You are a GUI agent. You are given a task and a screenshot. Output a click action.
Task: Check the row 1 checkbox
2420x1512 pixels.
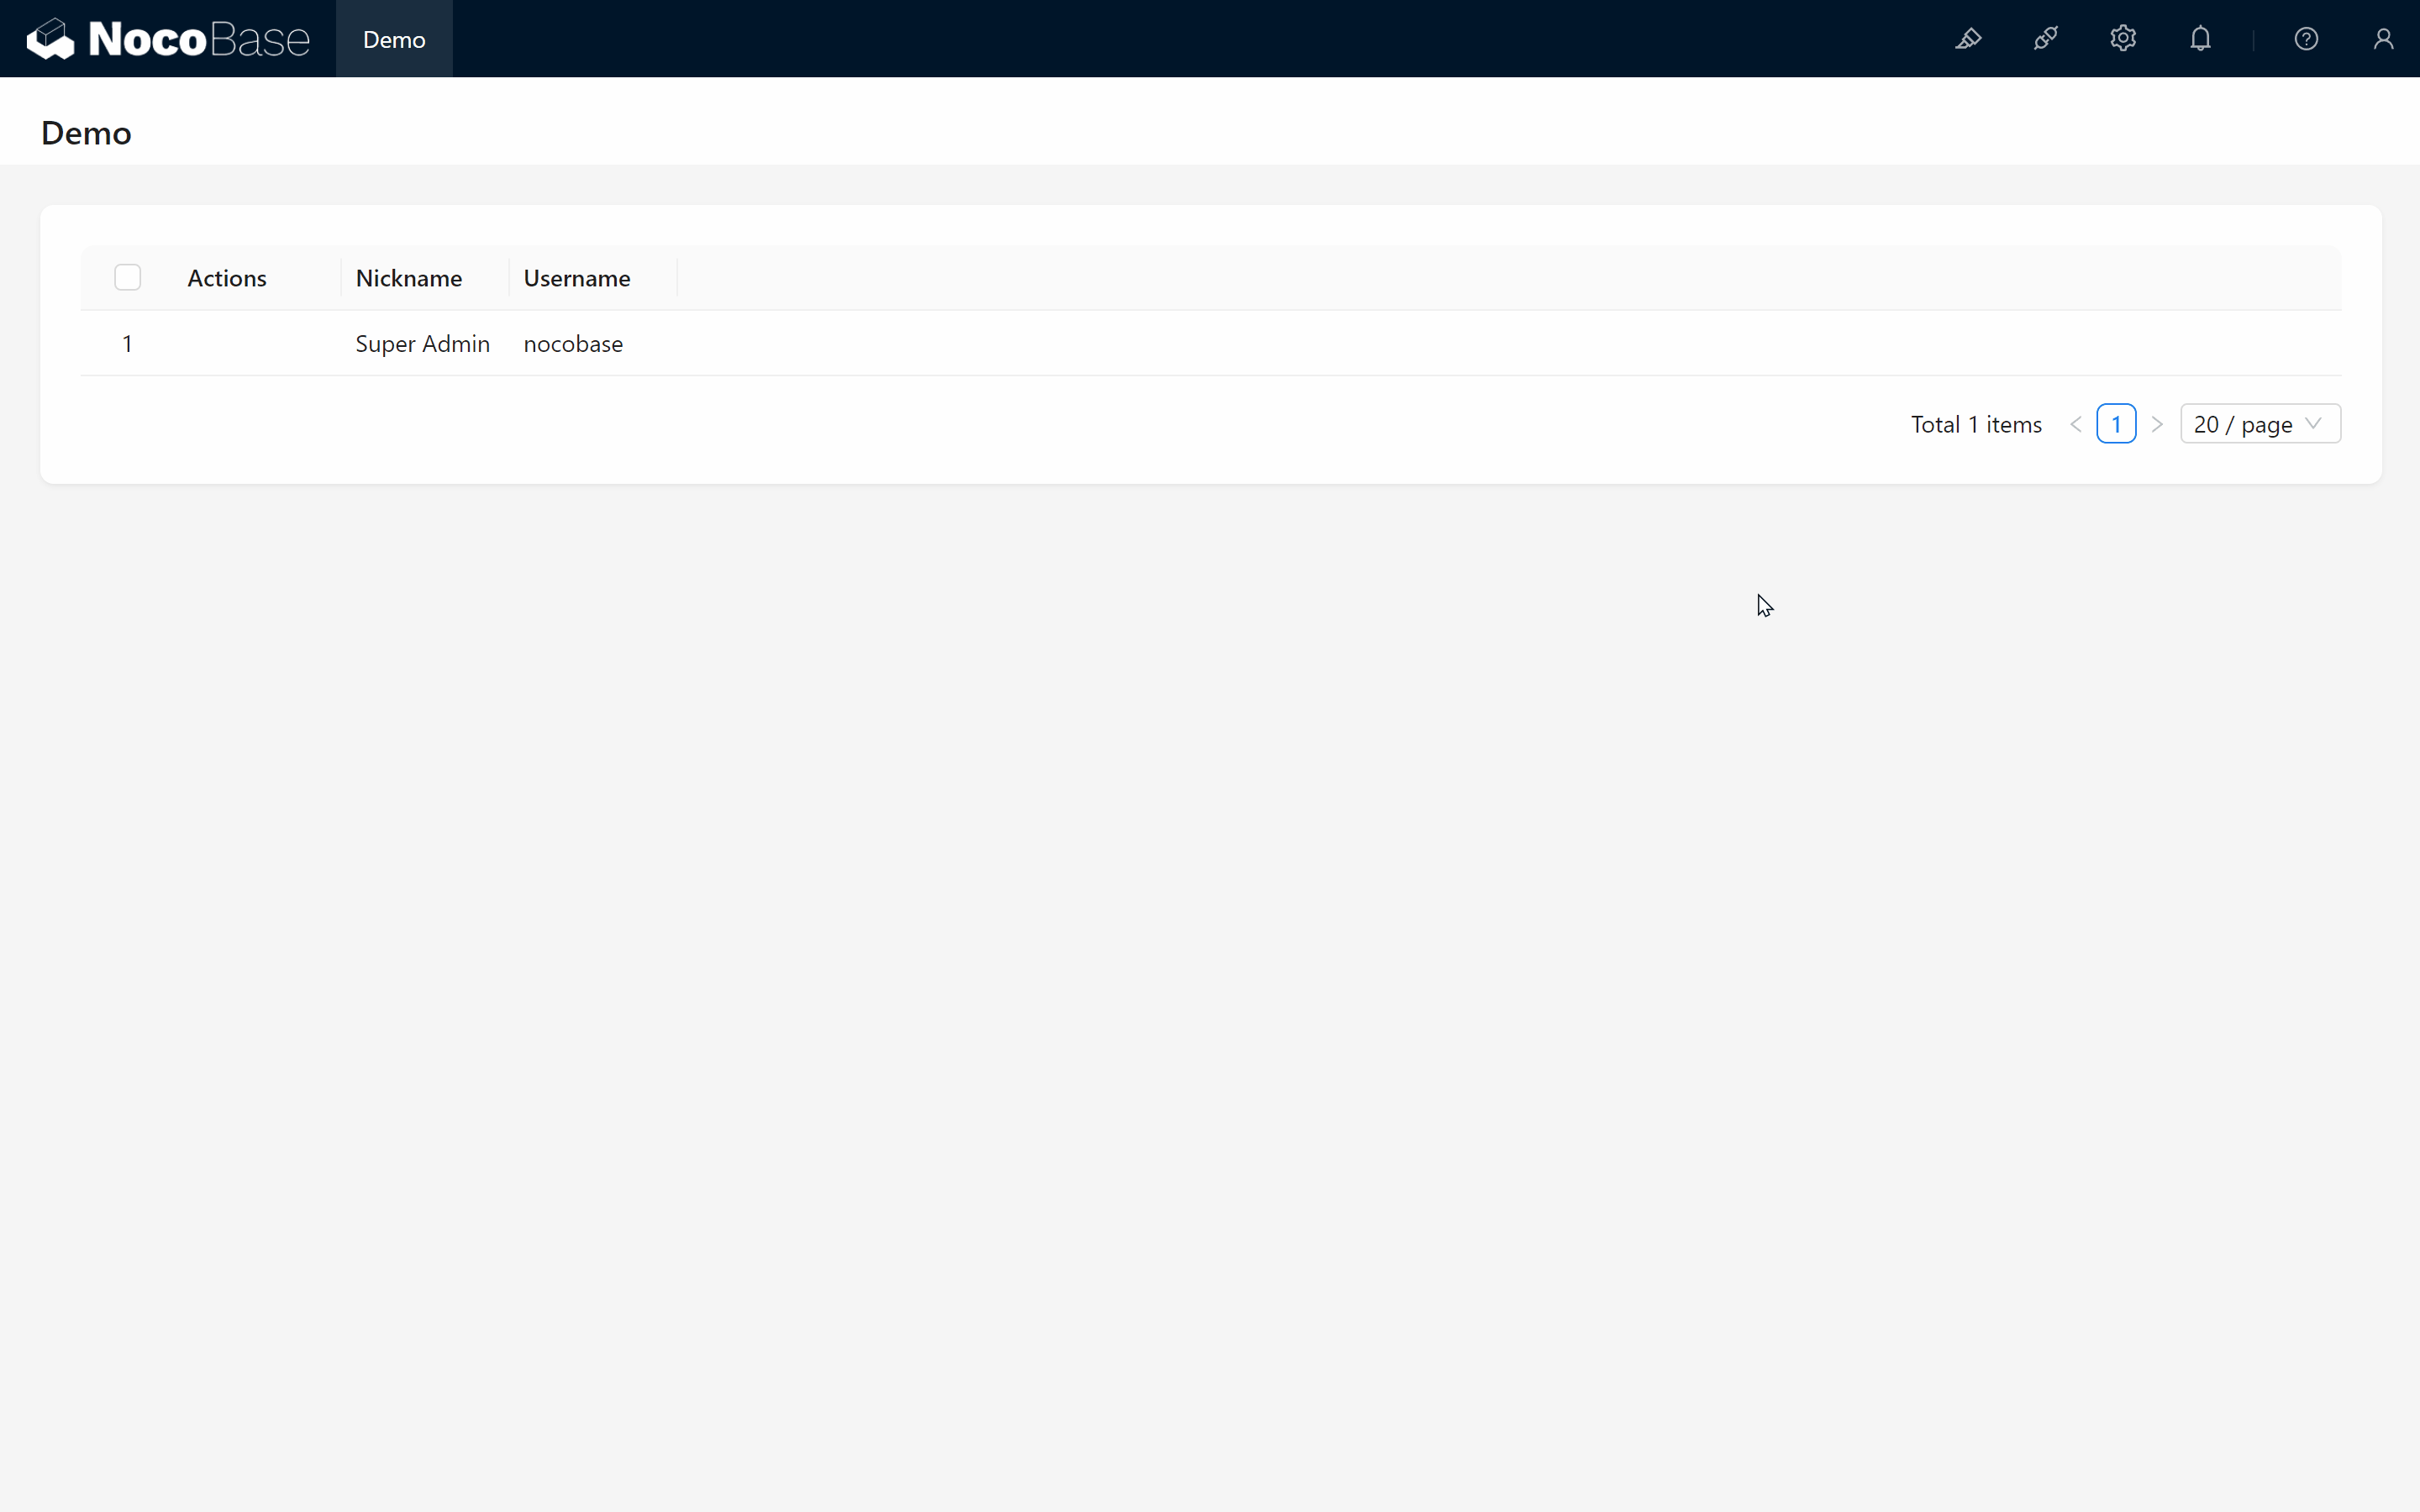tap(127, 344)
